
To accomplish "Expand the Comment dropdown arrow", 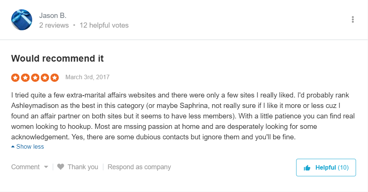I will tap(46, 167).
